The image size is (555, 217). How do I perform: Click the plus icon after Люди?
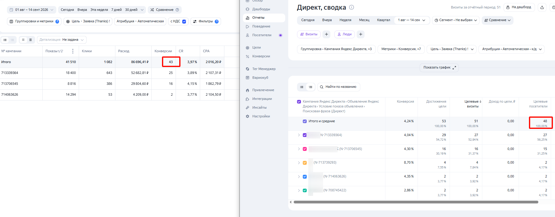tap(361, 34)
